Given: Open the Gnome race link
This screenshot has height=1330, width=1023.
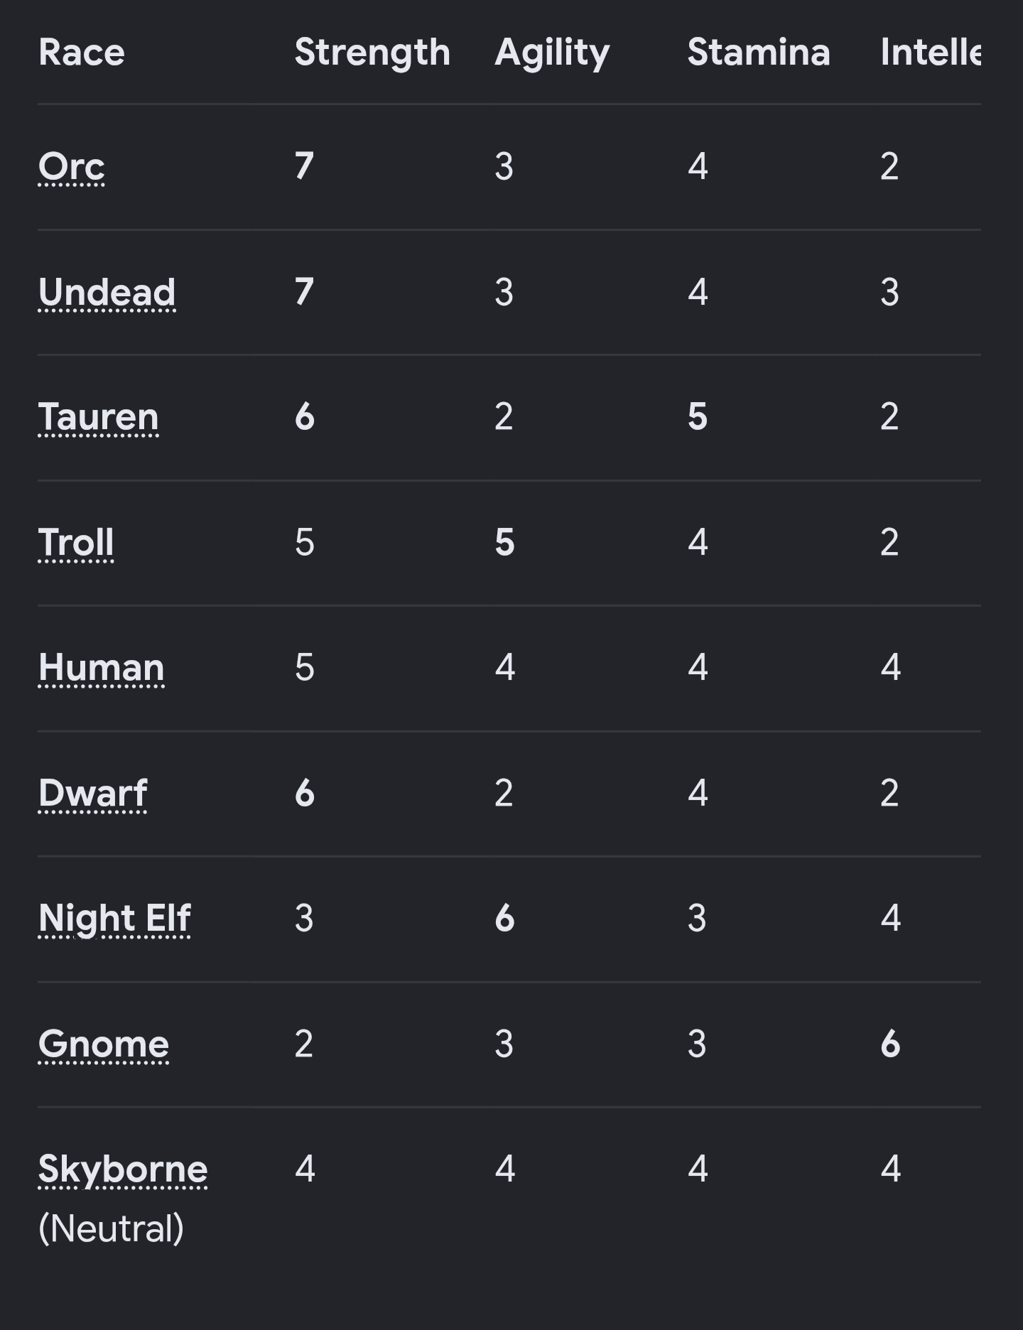Looking at the screenshot, I should point(104,1044).
